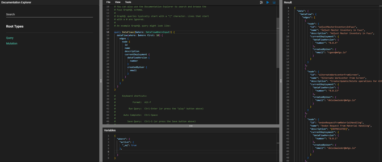The height and width of the screenshot is (162, 382).
Task: Click the splitter grip beside Result panel
Action: pyautogui.click(x=281, y=81)
